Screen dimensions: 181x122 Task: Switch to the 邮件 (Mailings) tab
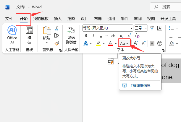click(x=125, y=19)
